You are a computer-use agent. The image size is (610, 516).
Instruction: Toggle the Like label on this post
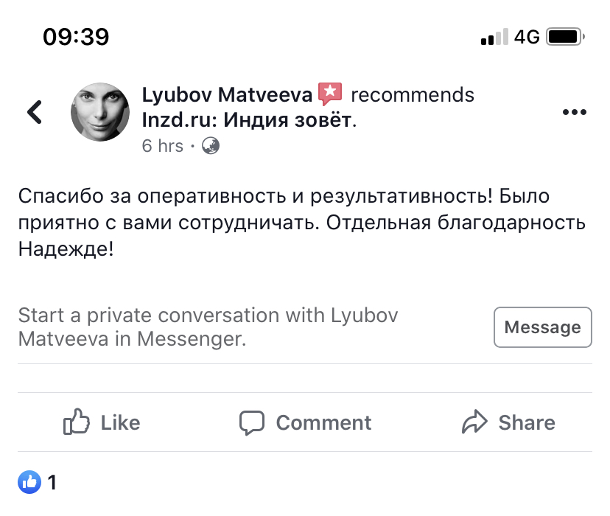[x=120, y=422]
